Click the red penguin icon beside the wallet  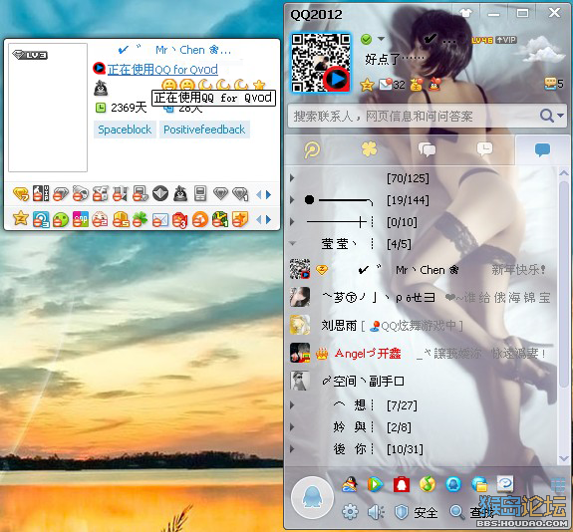(x=434, y=85)
